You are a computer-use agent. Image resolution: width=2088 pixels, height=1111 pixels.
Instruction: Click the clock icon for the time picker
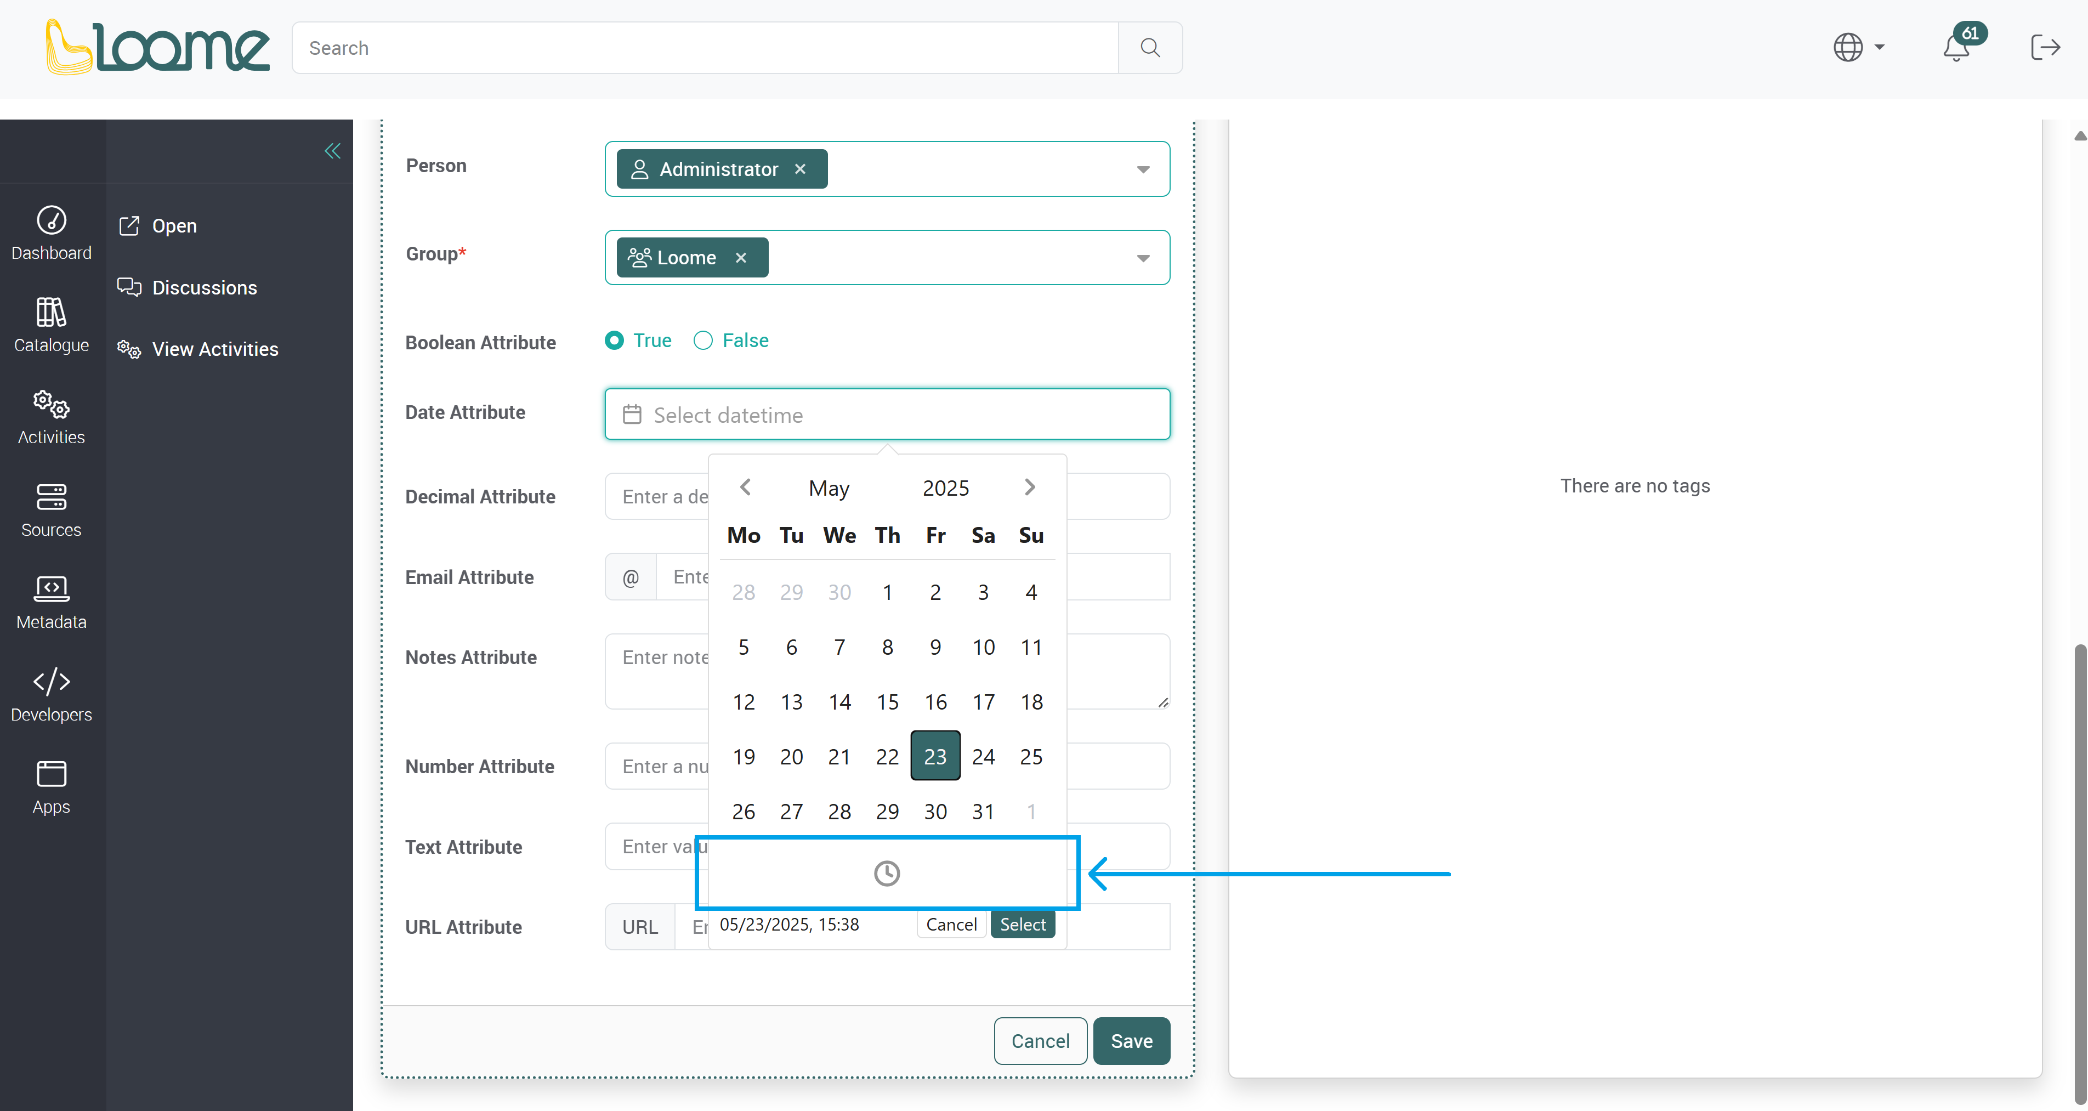click(887, 873)
